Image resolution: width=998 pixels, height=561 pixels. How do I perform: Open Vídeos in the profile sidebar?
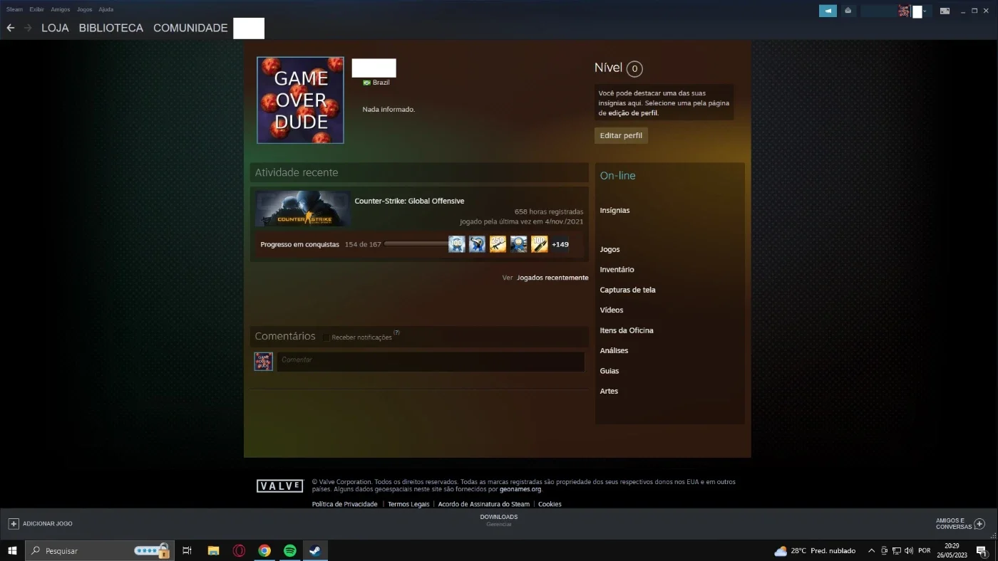point(612,310)
